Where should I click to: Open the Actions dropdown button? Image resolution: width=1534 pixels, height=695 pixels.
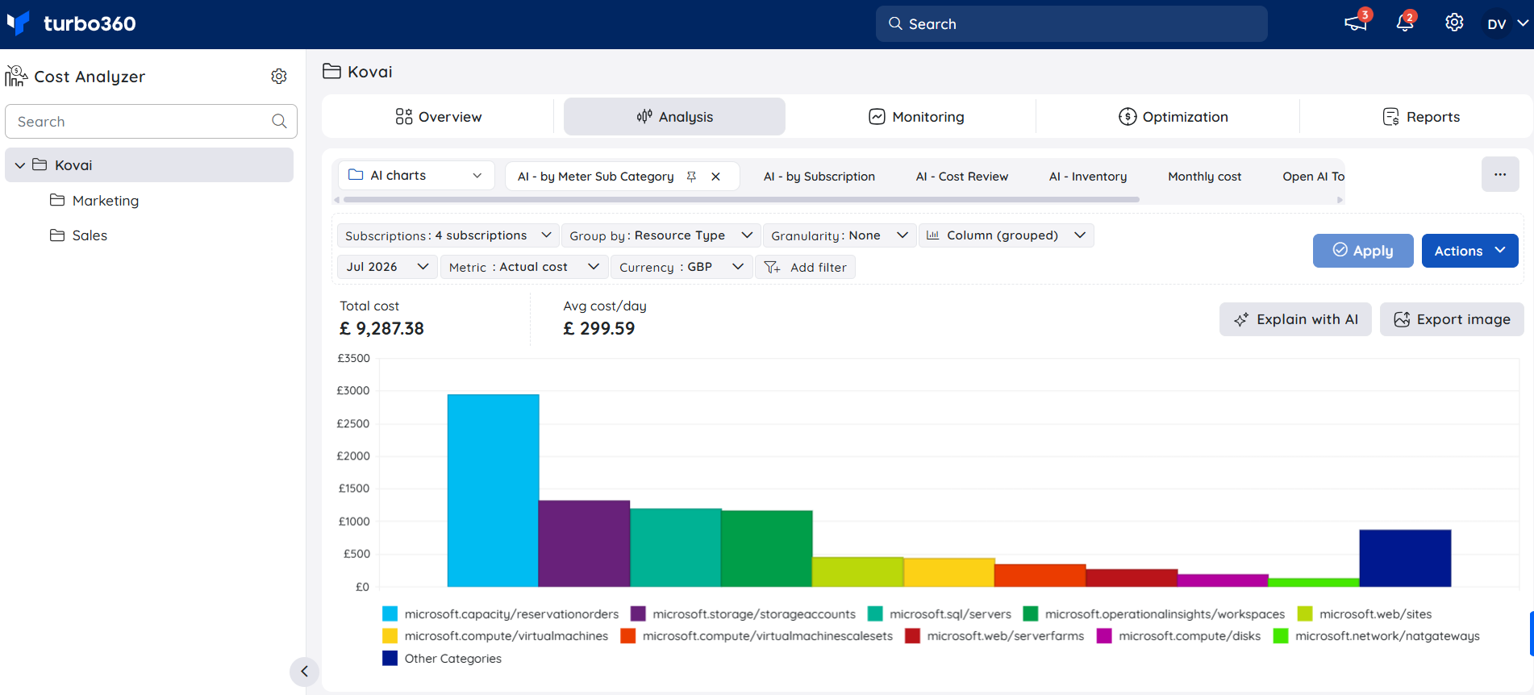coord(1469,251)
